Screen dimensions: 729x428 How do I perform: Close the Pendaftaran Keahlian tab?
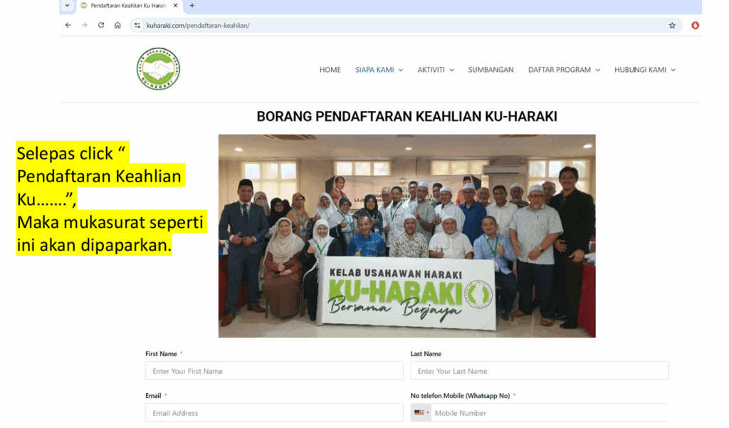click(176, 6)
